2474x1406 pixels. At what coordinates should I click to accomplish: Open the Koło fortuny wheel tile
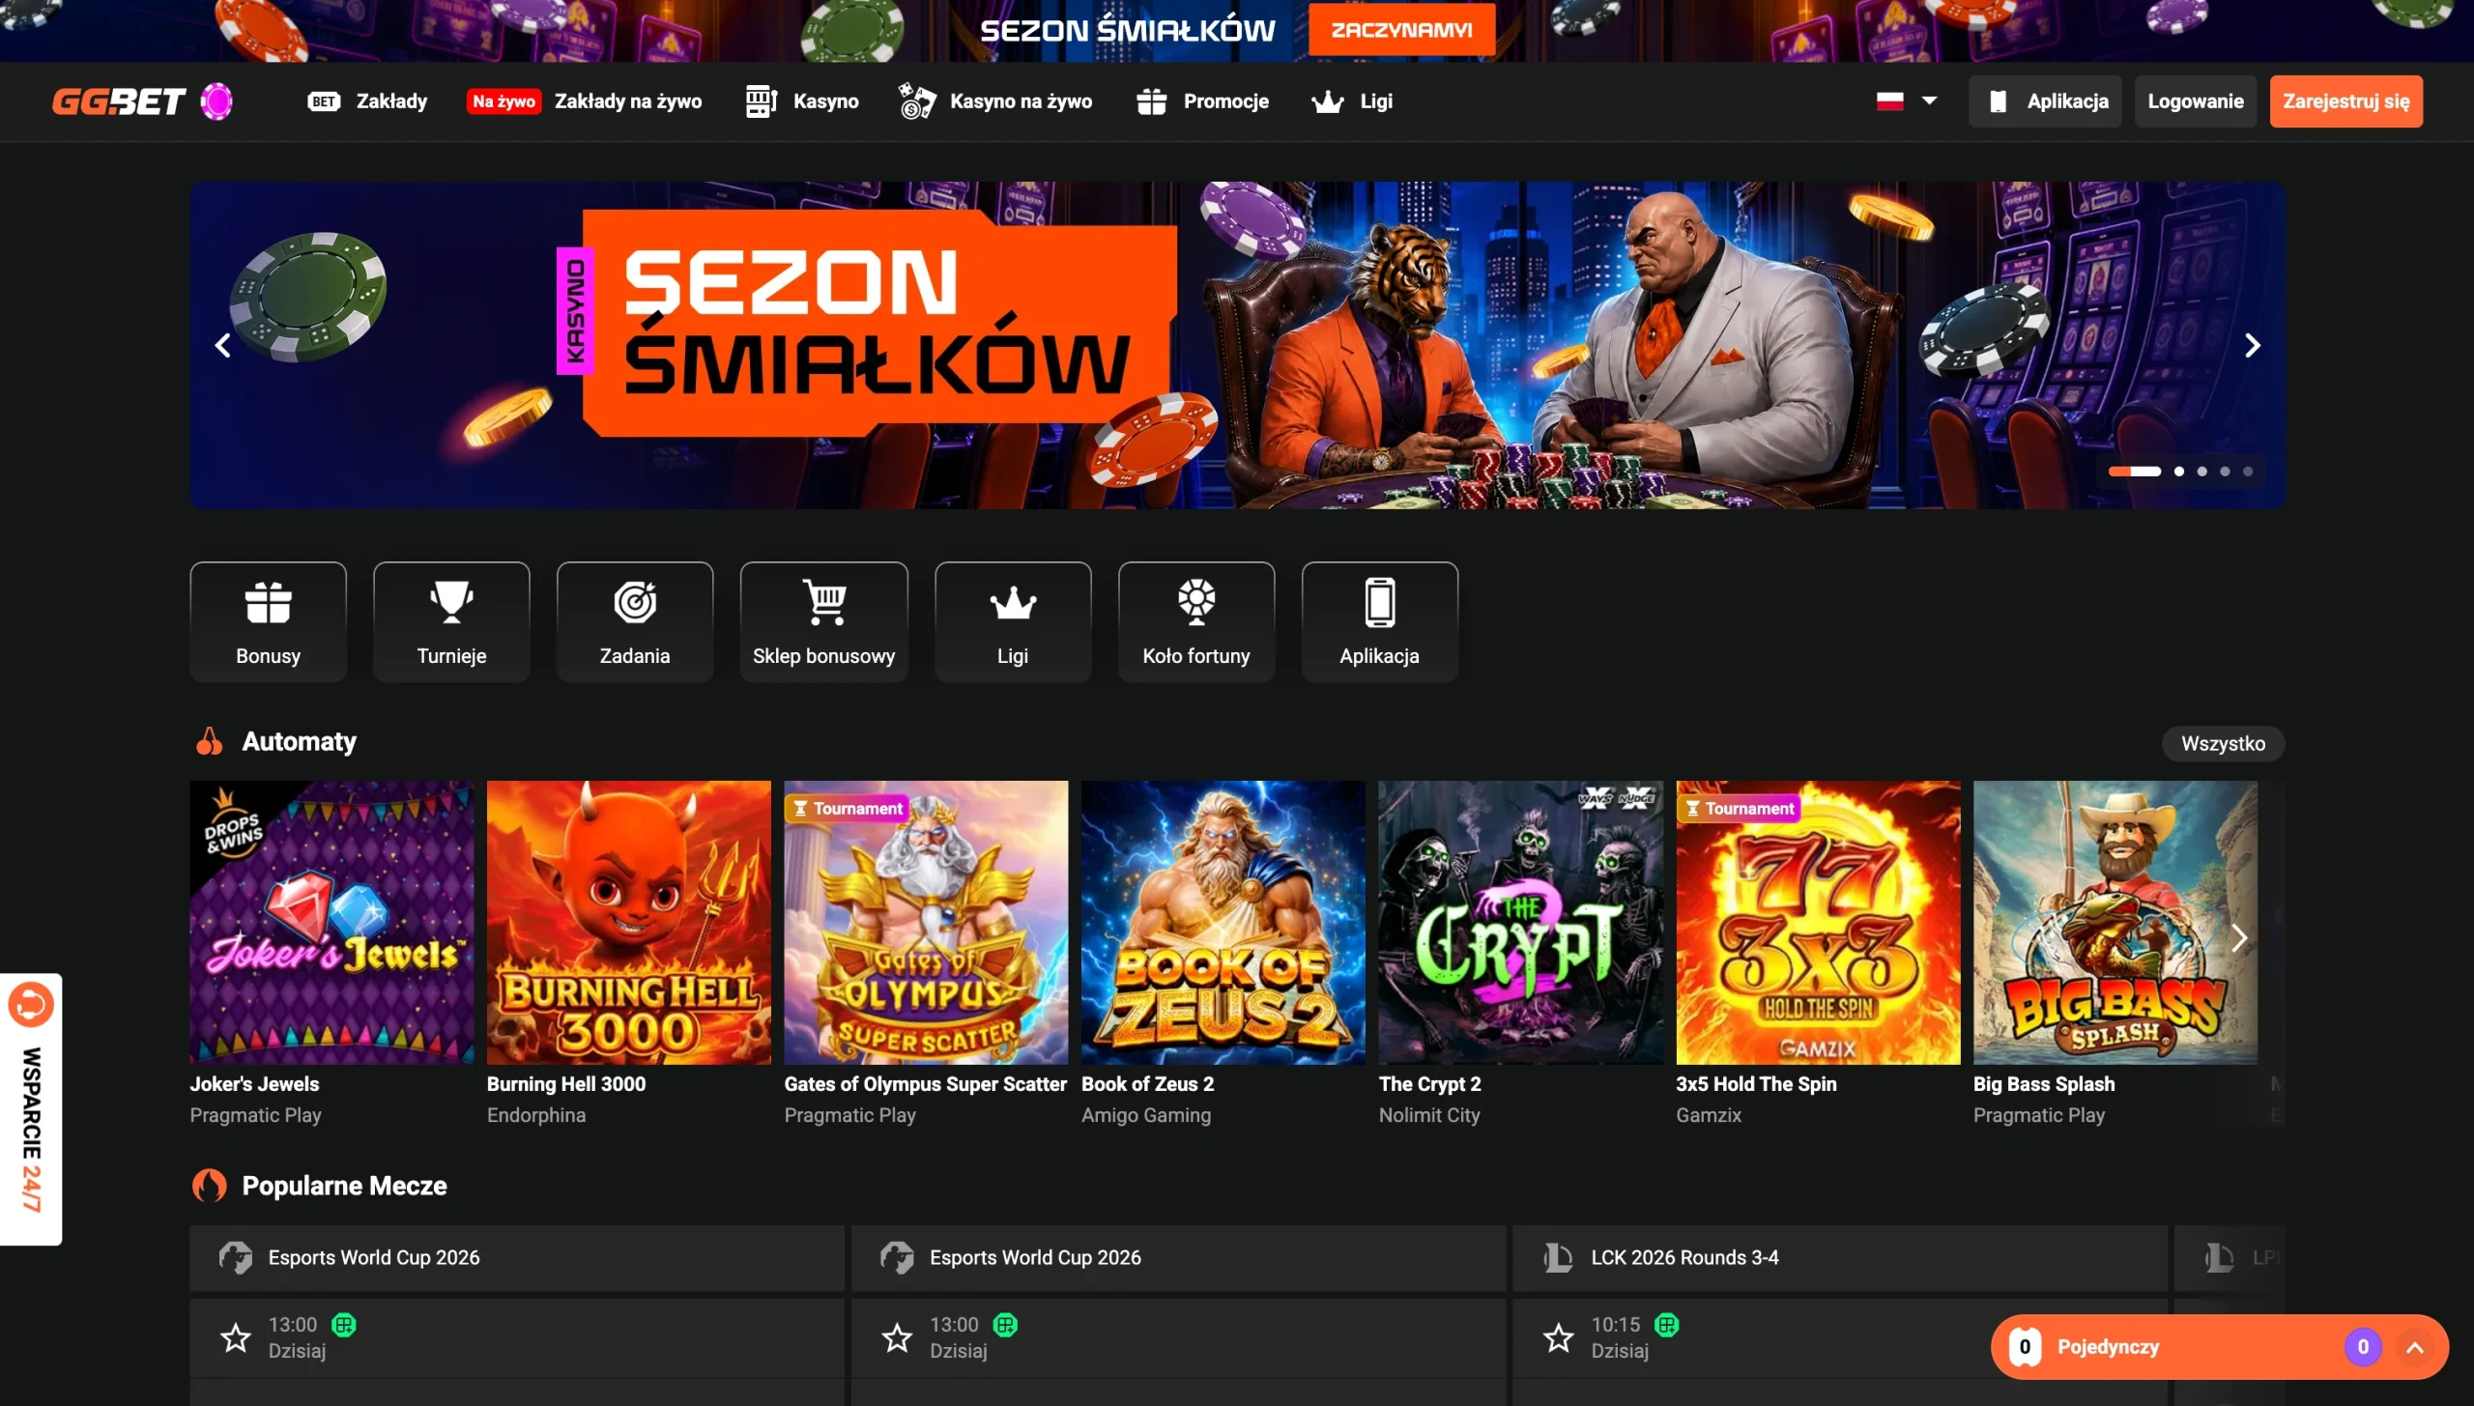tap(1196, 621)
